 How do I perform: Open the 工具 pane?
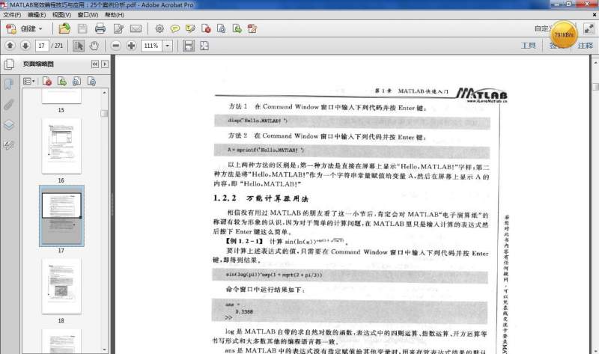(529, 46)
